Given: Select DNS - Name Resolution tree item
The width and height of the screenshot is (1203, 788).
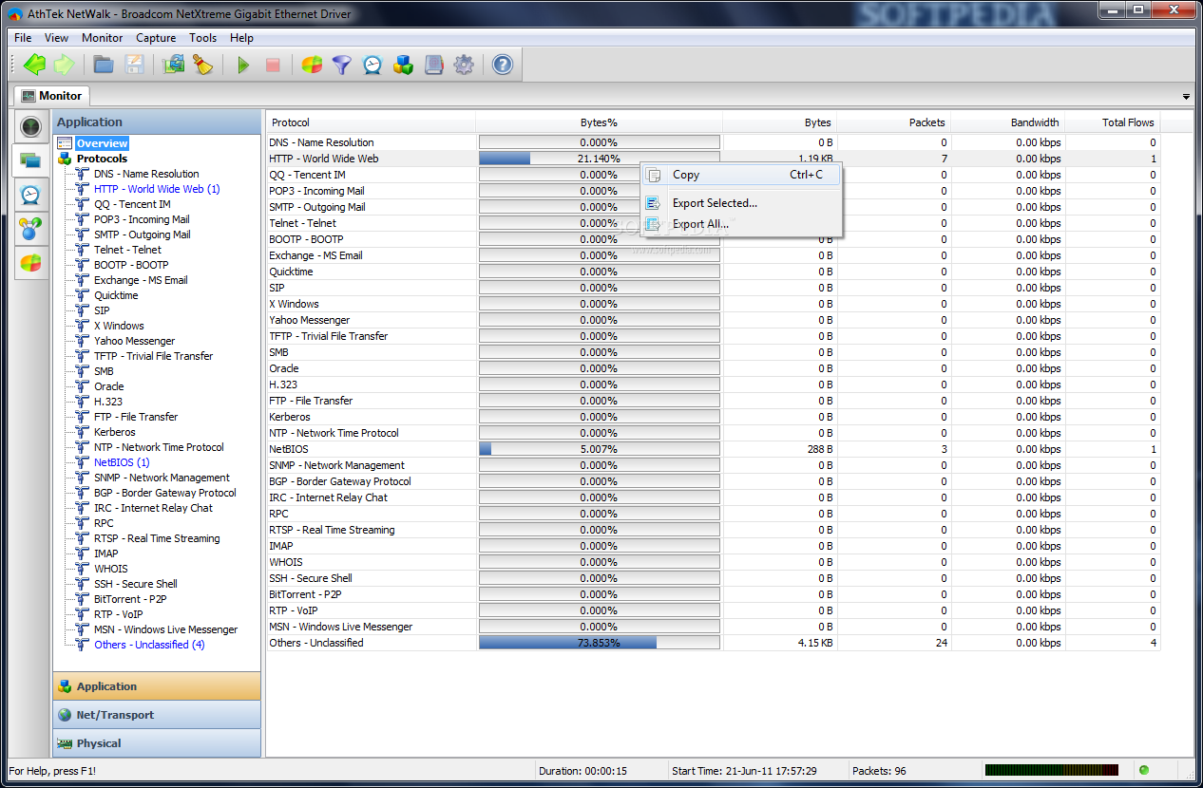Looking at the screenshot, I should (146, 174).
